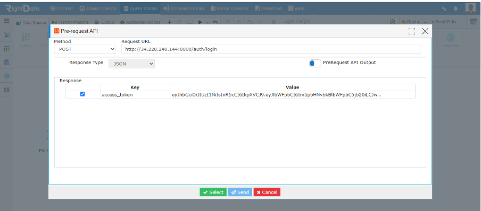481x211 pixels.
Task: Open the user profile avatar
Action: coord(470,8)
